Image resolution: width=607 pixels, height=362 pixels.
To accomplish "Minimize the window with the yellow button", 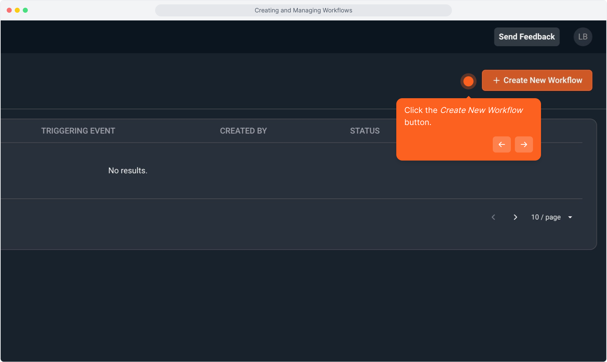I will (x=17, y=10).
